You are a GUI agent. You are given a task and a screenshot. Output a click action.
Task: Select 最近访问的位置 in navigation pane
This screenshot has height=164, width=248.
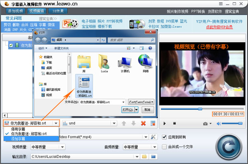(54, 73)
